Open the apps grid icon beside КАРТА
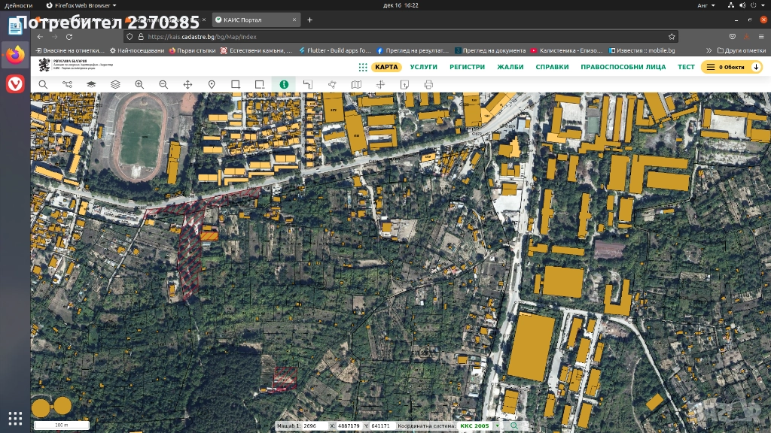The image size is (771, 433). [x=363, y=67]
